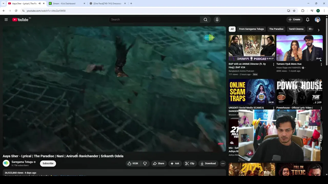Viewport: 328px width, 184px height.
Task: Click the Download button
Action: [208, 164]
